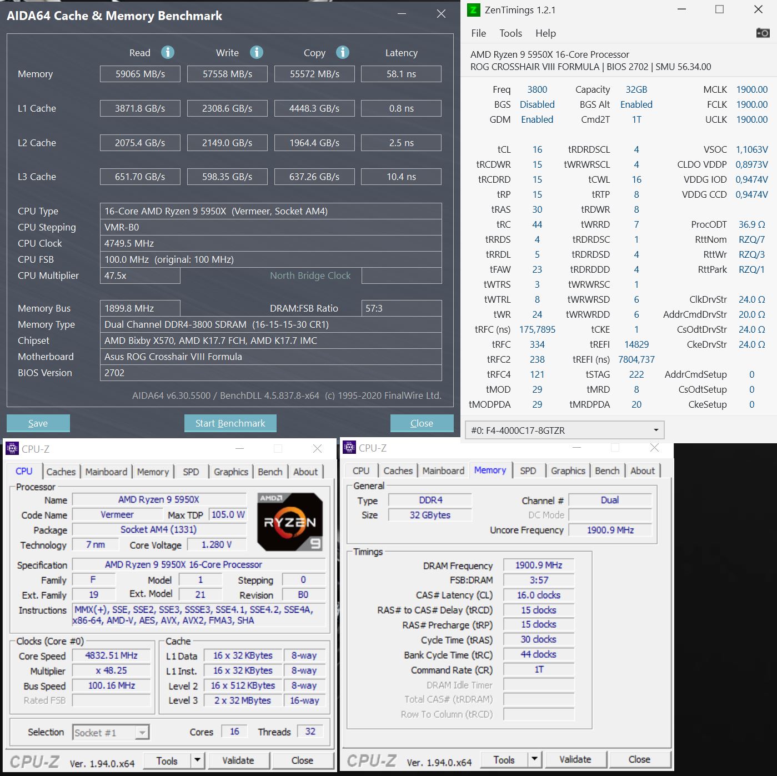This screenshot has width=777, height=776.
Task: Click the L3 Cache Write 598.35 GB/s field
Action: (227, 177)
